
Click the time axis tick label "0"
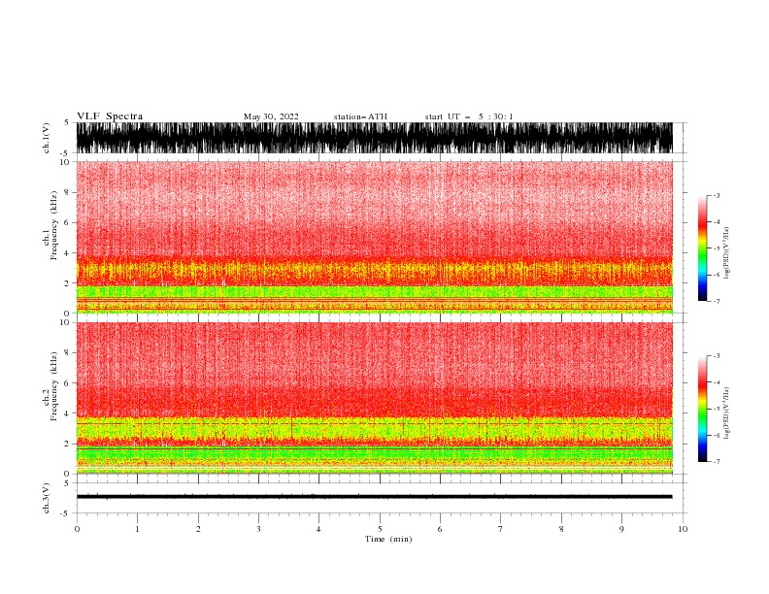coord(77,529)
